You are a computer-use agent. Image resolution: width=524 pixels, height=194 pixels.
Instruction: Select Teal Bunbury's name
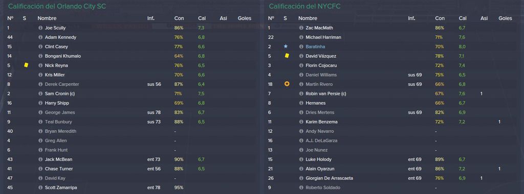point(58,122)
